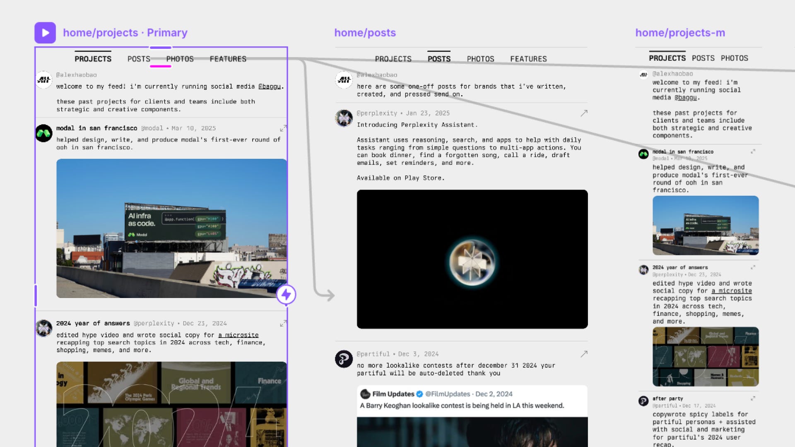Click 'Available on Play Store.' text
The width and height of the screenshot is (795, 447).
point(401,178)
